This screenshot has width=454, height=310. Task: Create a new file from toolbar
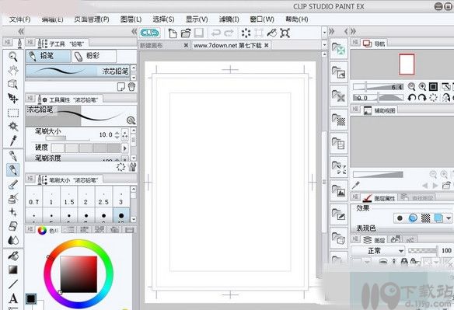point(173,33)
